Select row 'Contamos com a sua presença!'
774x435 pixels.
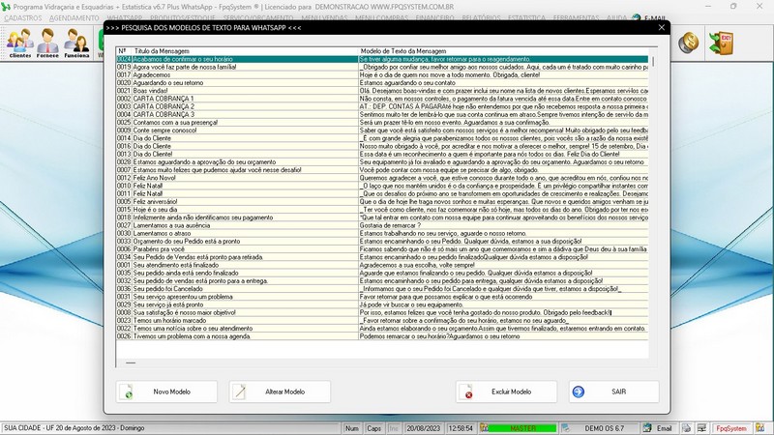[x=382, y=123]
